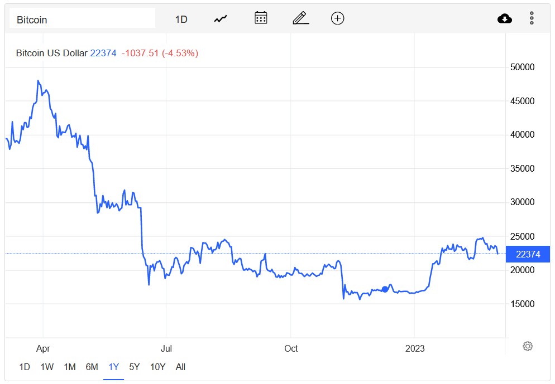Click the 20000 price axis label
555x384 pixels.
(522, 270)
